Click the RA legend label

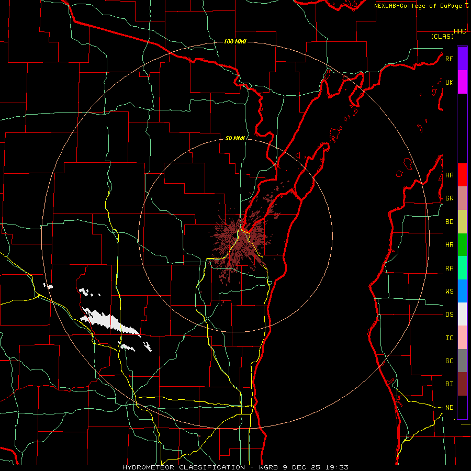449,268
